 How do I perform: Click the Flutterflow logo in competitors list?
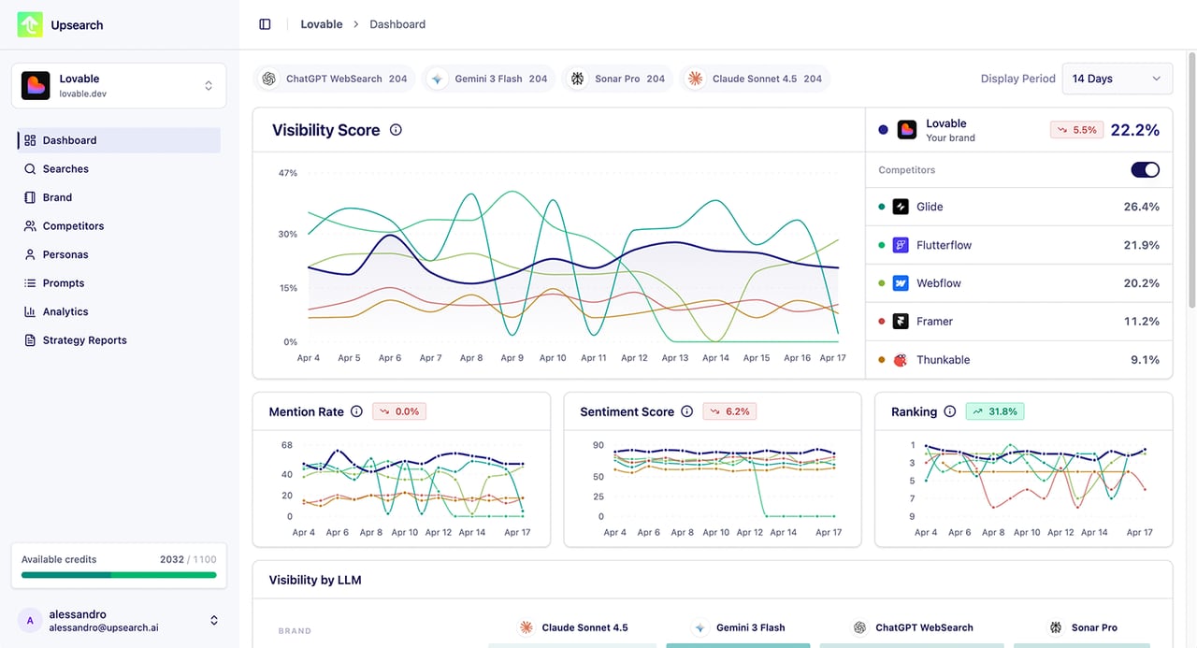(x=901, y=245)
